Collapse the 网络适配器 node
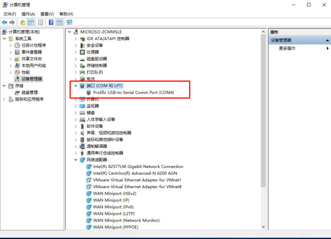This screenshot has height=239, width=331. click(76, 160)
